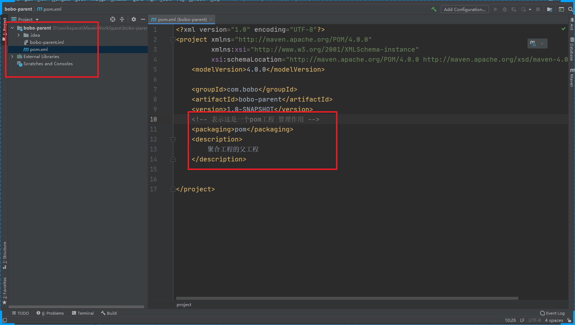Toggle tool window bars icon bottom-left
The height and width of the screenshot is (325, 575).
click(5, 320)
